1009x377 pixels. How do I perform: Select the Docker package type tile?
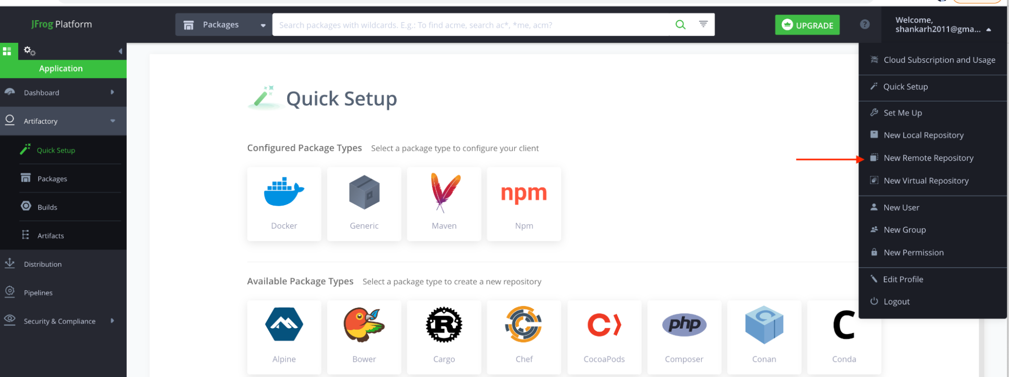284,204
